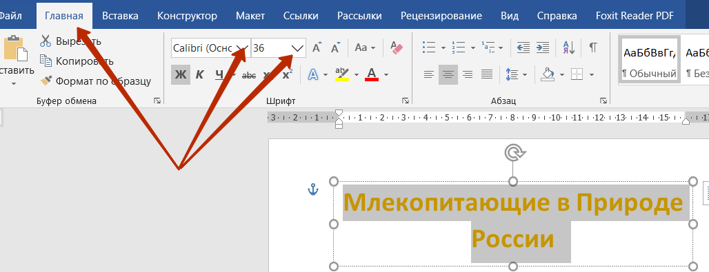709x272 pixels.
Task: Toggle bold Ж formatting
Action: (181, 75)
